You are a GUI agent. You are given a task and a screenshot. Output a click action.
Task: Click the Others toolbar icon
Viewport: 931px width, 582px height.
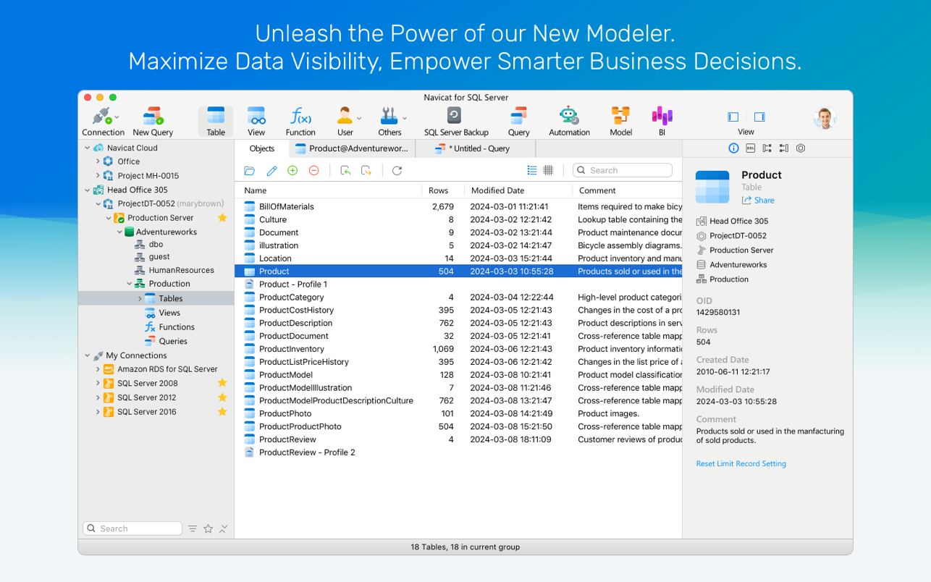[389, 116]
